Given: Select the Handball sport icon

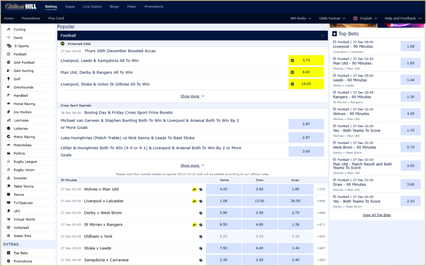Looking at the screenshot, I should pyautogui.click(x=8, y=95).
